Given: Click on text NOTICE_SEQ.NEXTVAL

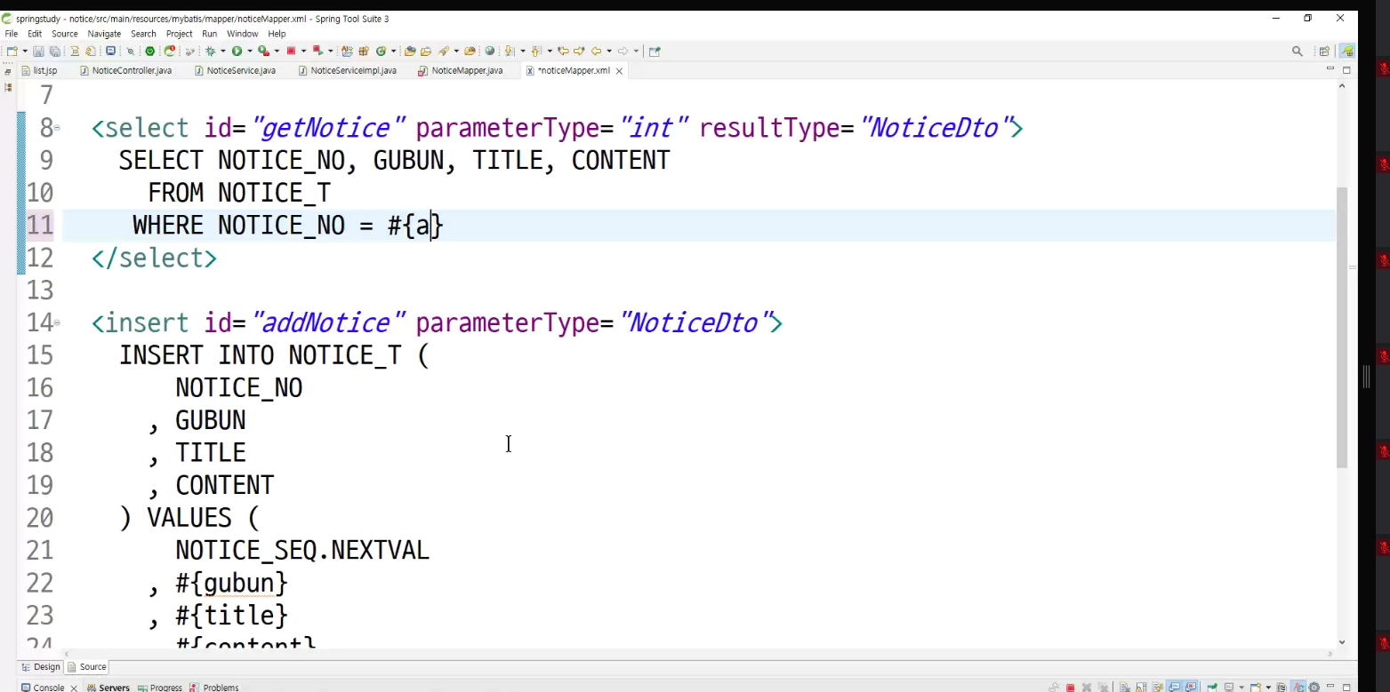Looking at the screenshot, I should [302, 551].
